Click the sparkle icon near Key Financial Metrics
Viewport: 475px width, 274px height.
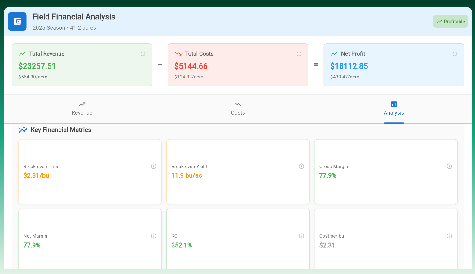(x=23, y=129)
